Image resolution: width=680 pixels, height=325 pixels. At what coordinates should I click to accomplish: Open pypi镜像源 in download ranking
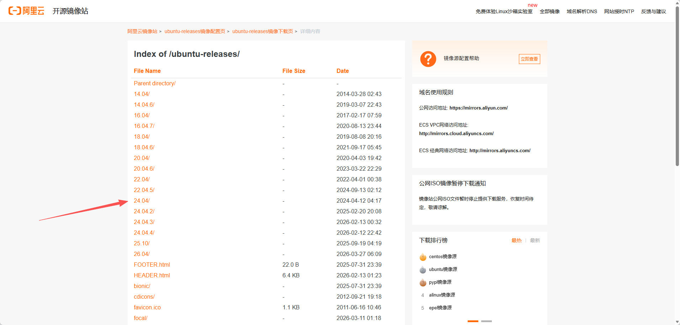pos(440,282)
